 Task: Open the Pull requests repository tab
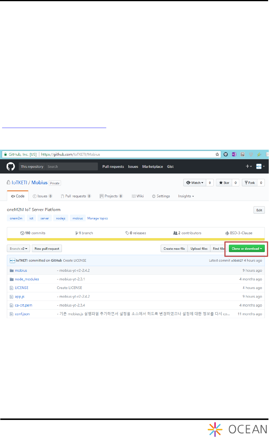pos(76,196)
